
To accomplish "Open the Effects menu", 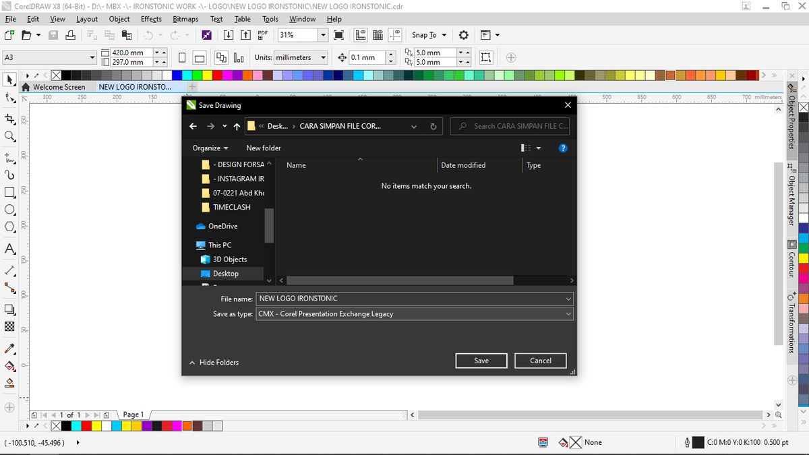I will point(151,19).
